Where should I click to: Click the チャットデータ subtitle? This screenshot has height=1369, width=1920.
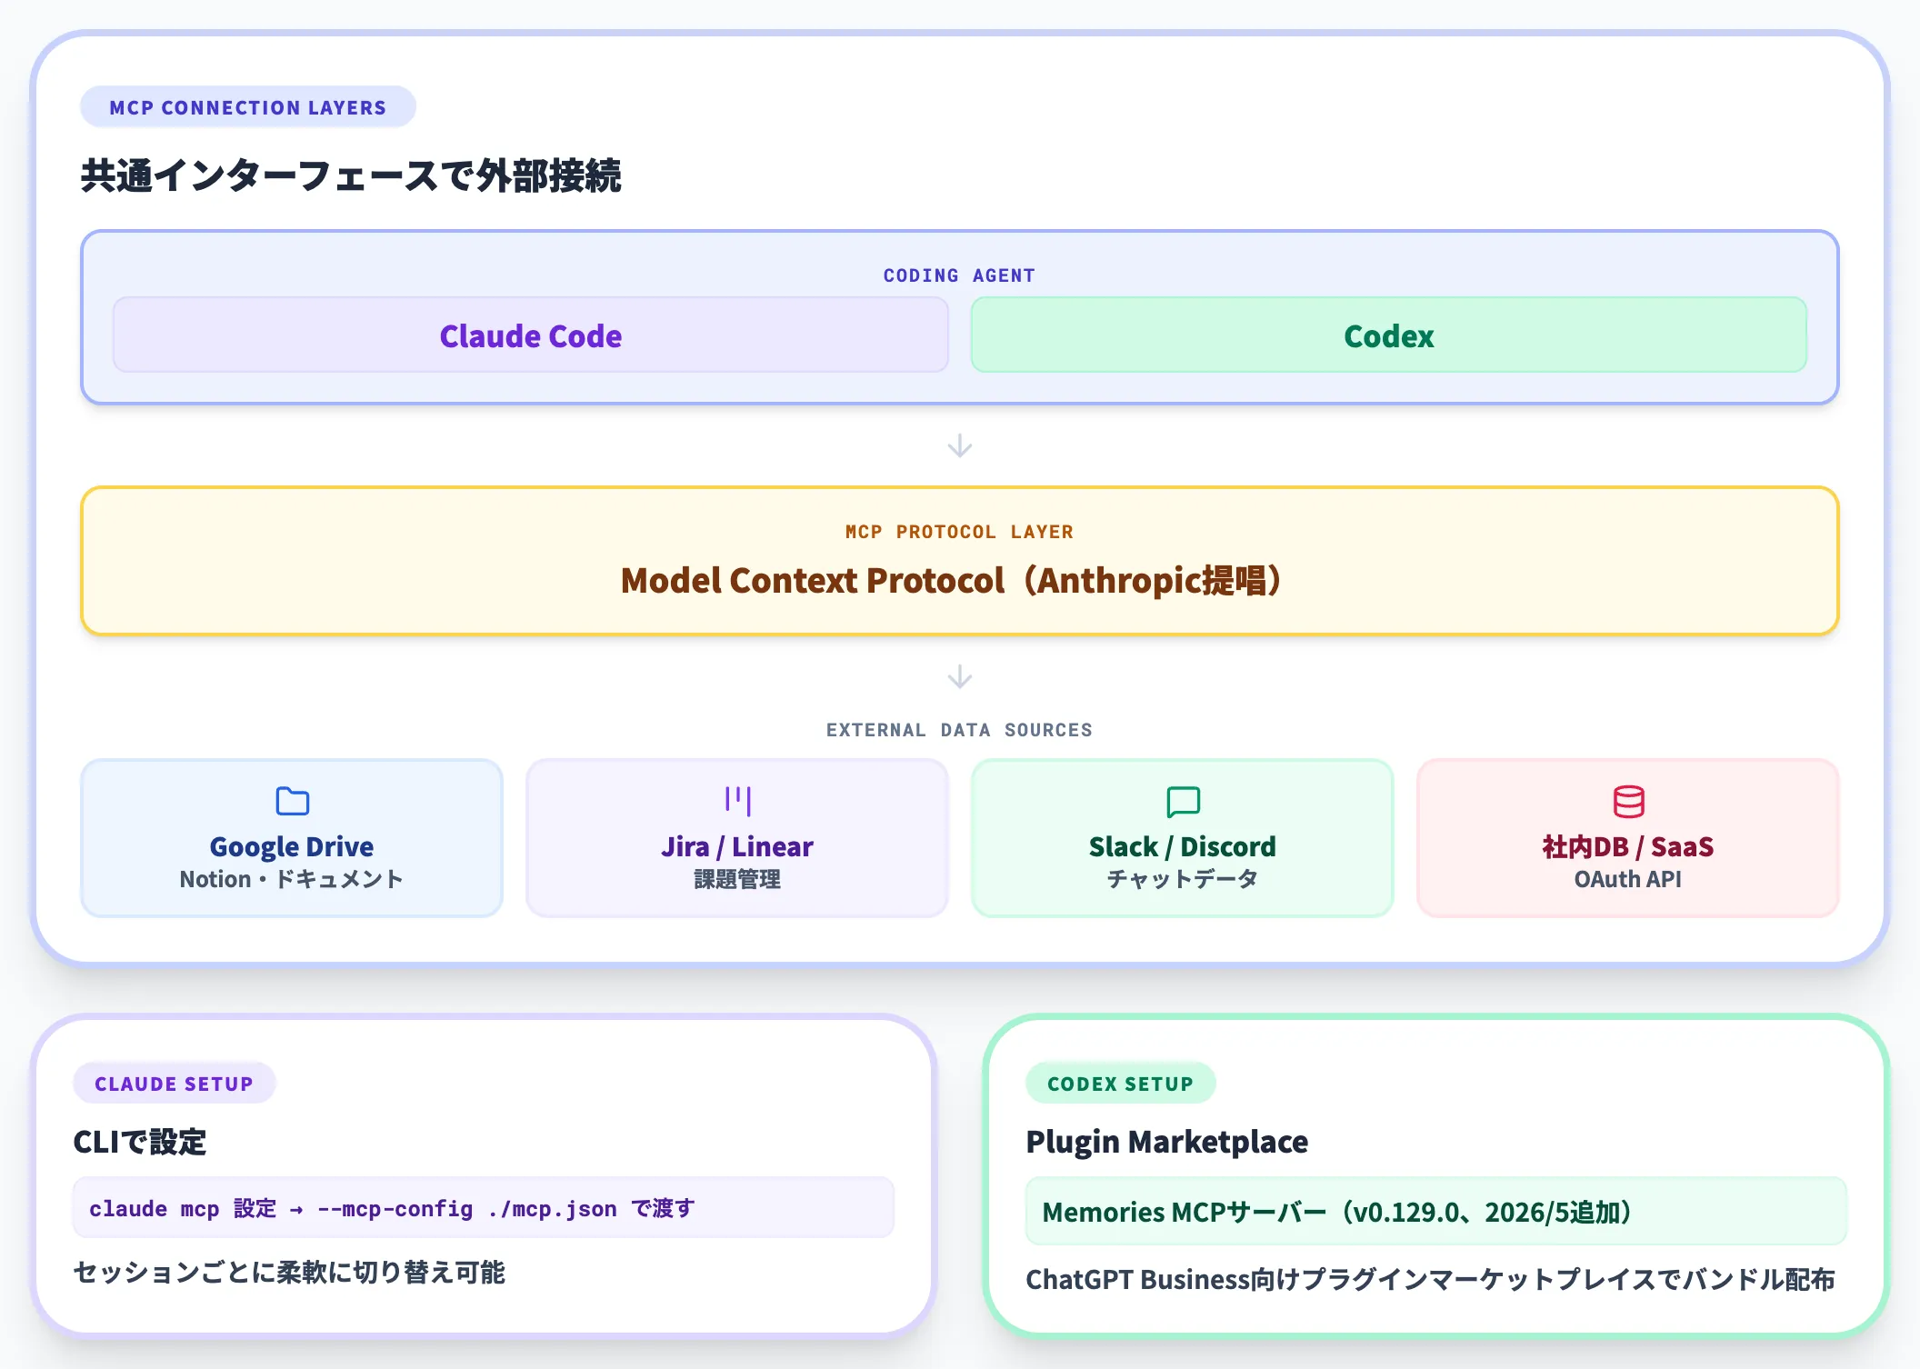coord(1183,879)
